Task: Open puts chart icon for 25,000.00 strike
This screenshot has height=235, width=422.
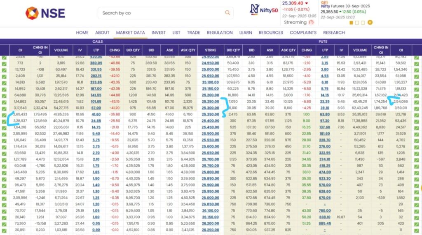Action: 416,70
